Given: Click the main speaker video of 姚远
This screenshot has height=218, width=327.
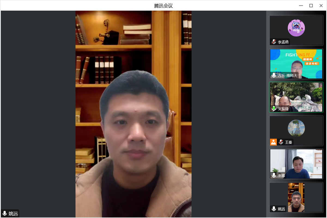Looking at the screenshot, I should 134,114.
